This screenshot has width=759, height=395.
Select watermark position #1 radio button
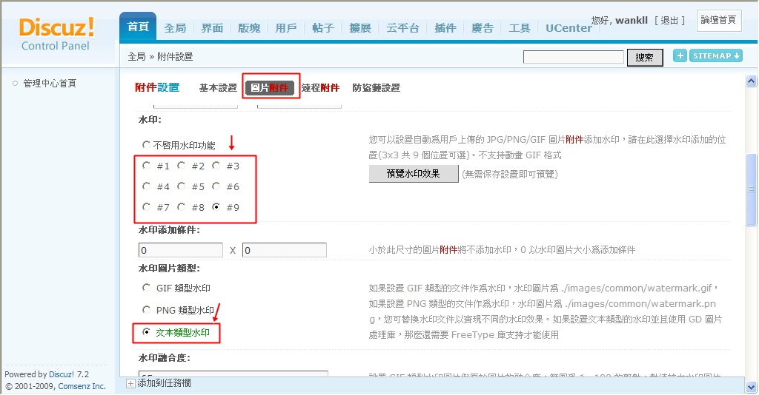point(147,166)
